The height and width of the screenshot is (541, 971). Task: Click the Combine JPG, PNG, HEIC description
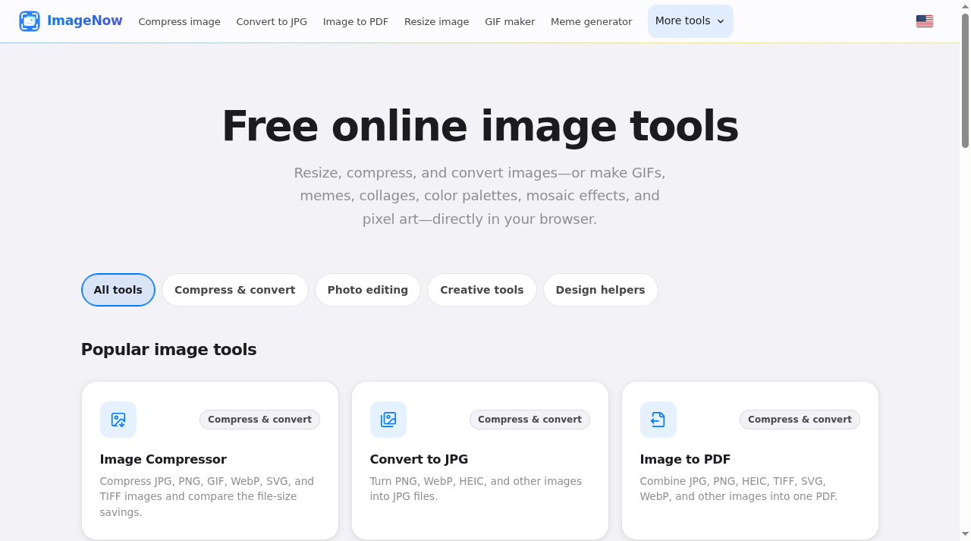pyautogui.click(x=739, y=489)
